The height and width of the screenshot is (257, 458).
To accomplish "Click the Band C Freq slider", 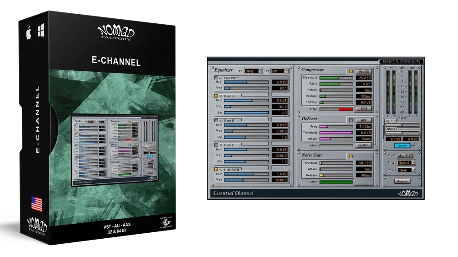I will [x=246, y=155].
